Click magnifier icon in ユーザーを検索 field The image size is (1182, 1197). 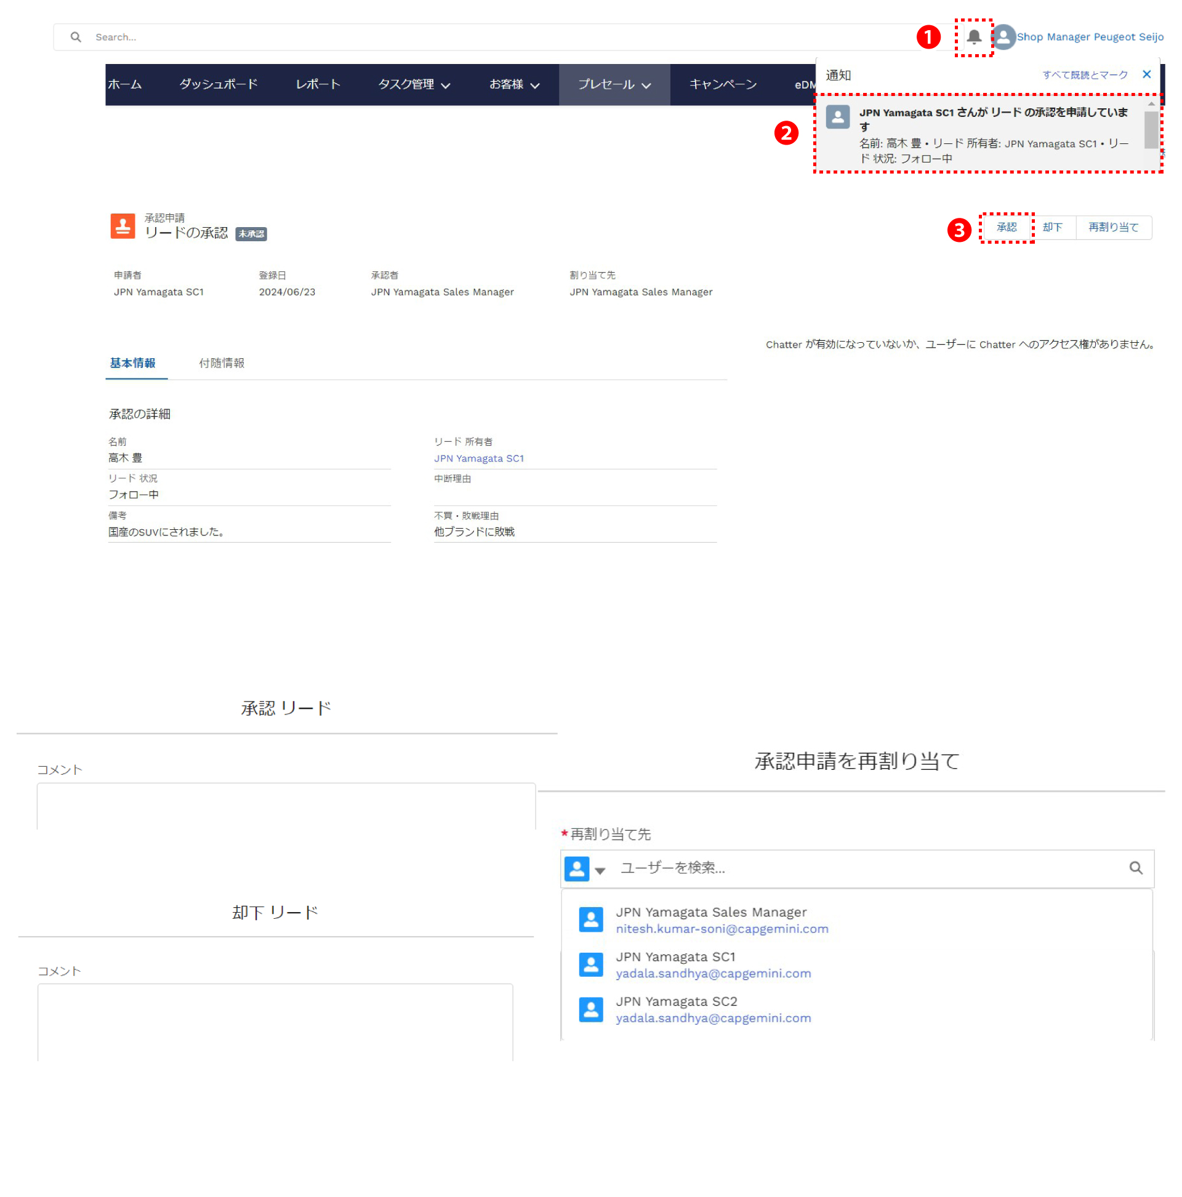[1135, 867]
